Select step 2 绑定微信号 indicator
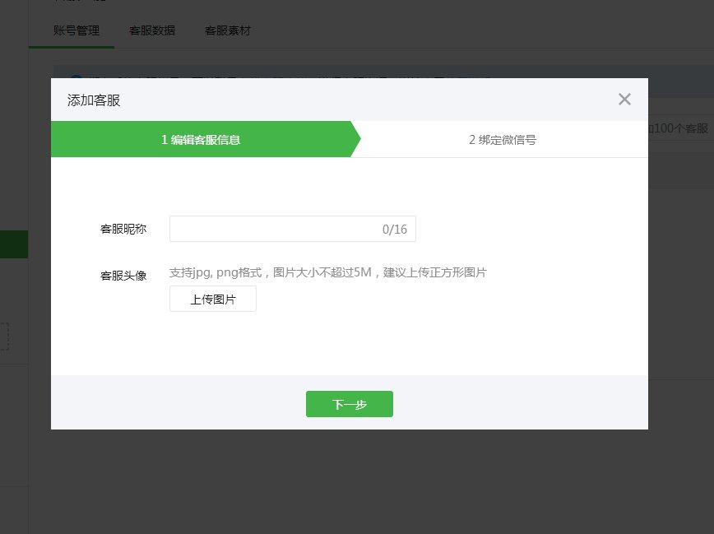 tap(502, 140)
